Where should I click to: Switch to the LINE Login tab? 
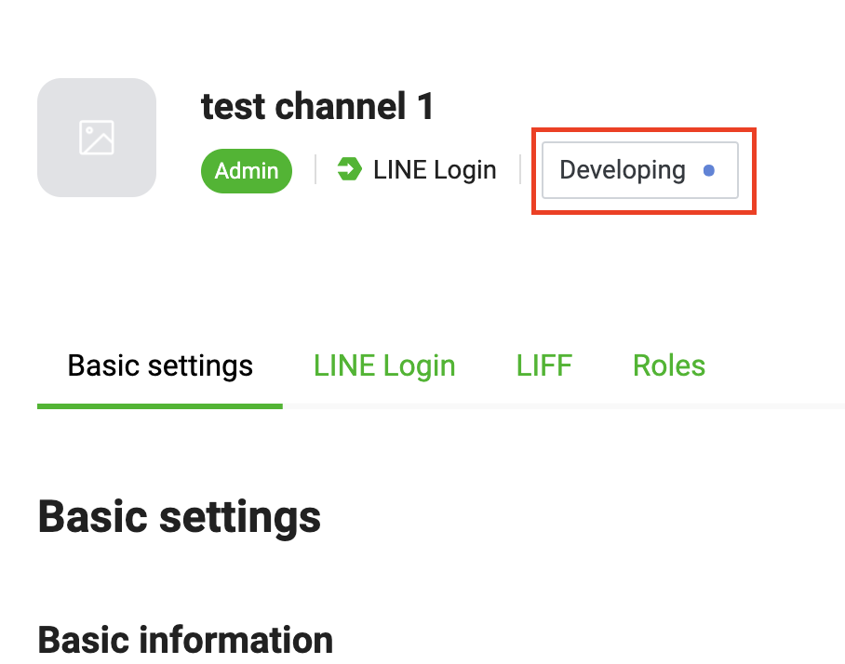pos(384,366)
